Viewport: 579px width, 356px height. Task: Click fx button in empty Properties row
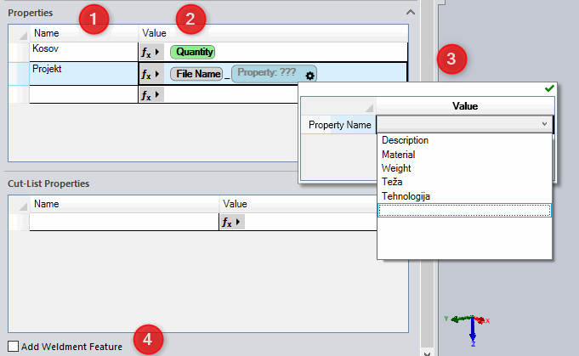[150, 95]
